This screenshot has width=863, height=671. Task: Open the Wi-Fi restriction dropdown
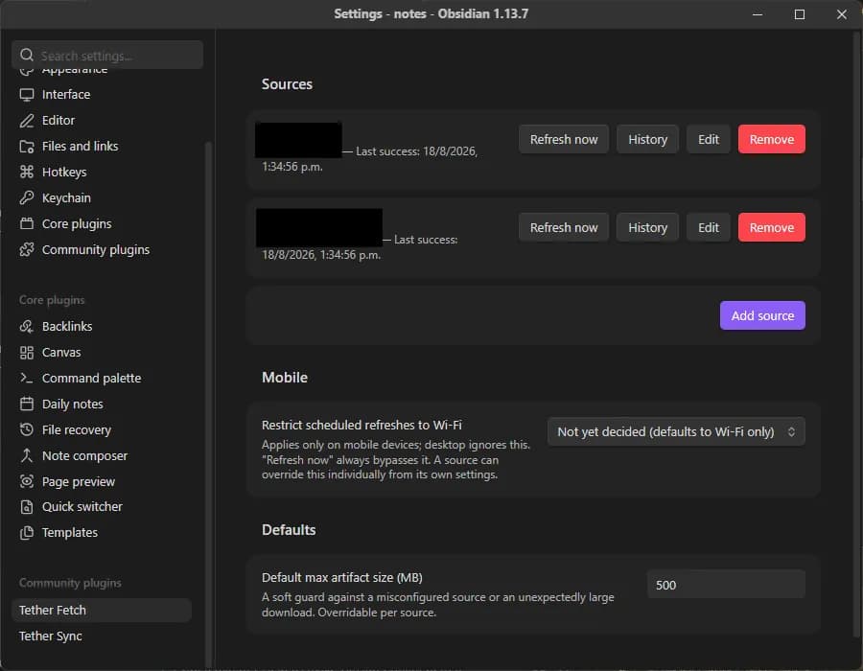point(676,431)
